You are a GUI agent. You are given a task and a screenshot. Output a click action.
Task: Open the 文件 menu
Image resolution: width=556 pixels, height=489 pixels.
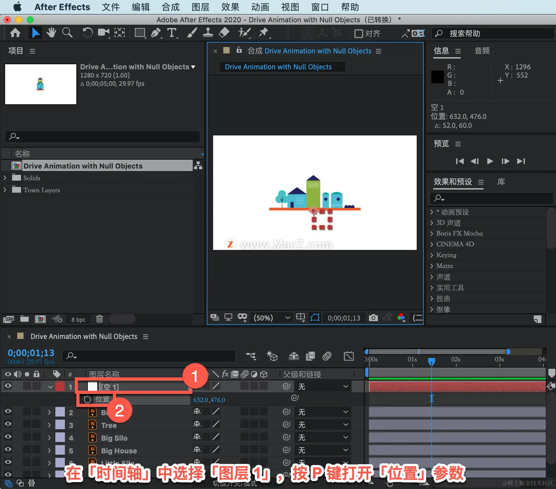[111, 7]
